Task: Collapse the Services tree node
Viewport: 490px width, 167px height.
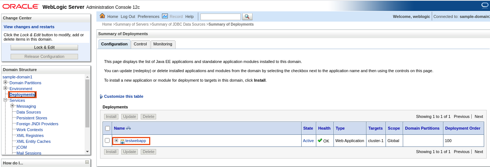Action: point(5,100)
